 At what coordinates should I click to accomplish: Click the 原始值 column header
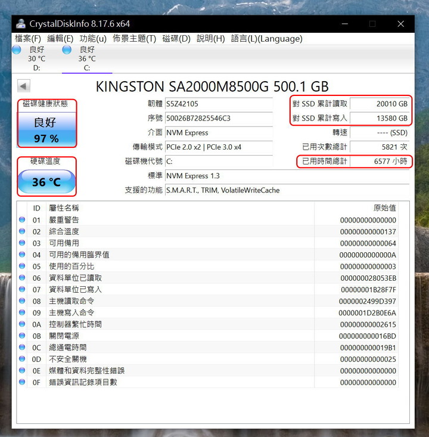[x=356, y=208]
